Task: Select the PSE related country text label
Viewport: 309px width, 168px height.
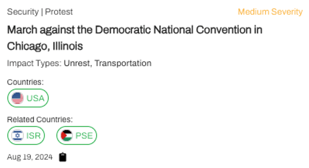Action: pyautogui.click(x=84, y=135)
